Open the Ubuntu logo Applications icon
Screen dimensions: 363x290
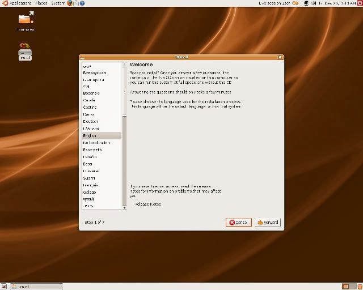click(5, 3)
